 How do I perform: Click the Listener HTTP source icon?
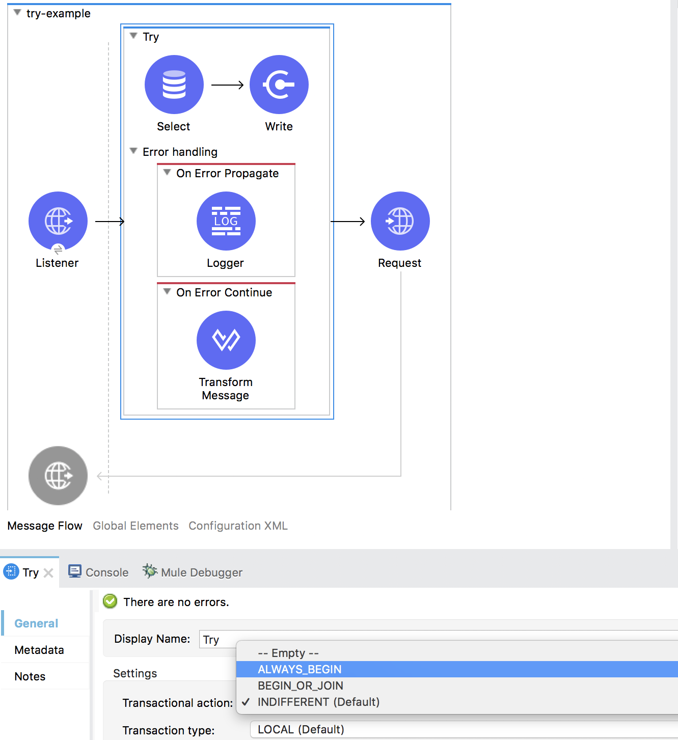click(x=58, y=221)
